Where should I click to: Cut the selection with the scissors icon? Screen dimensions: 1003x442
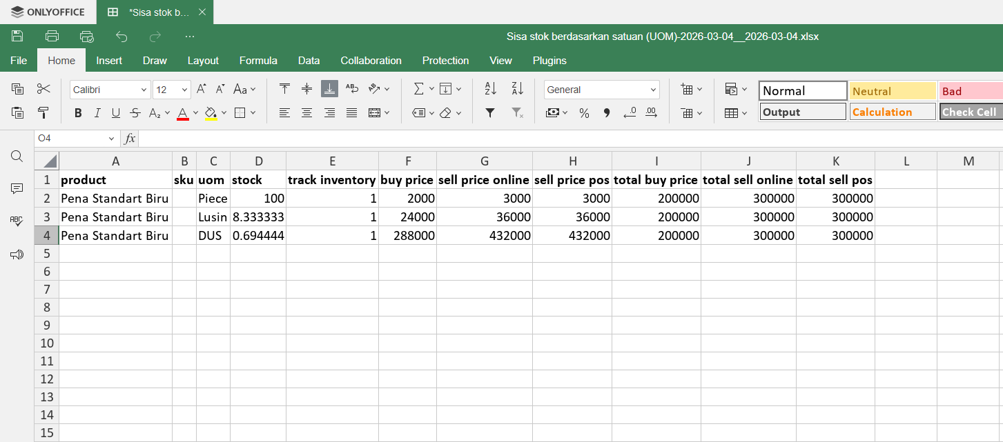(x=43, y=89)
